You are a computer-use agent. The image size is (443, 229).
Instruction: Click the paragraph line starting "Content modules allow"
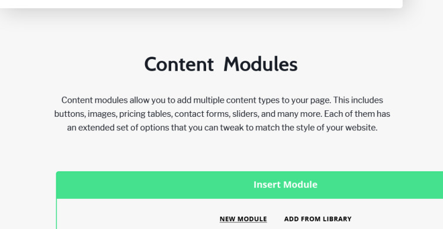pyautogui.click(x=222, y=100)
